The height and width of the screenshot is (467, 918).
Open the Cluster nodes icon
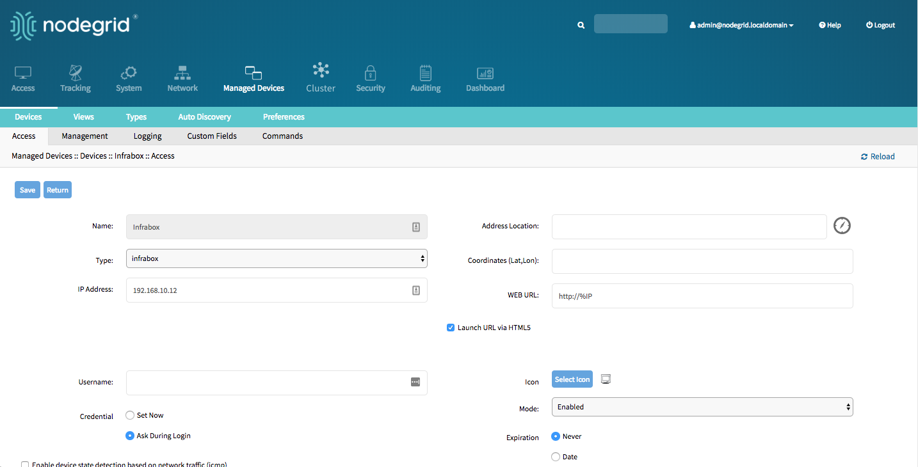coord(321,70)
